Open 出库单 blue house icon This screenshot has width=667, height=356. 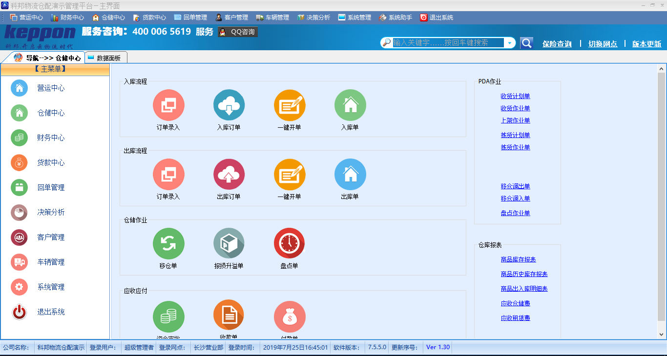click(x=350, y=175)
